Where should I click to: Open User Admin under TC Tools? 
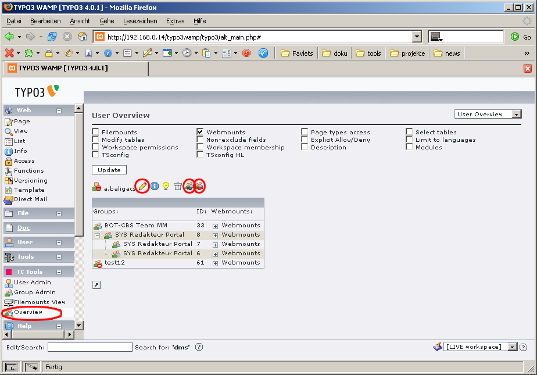32,283
